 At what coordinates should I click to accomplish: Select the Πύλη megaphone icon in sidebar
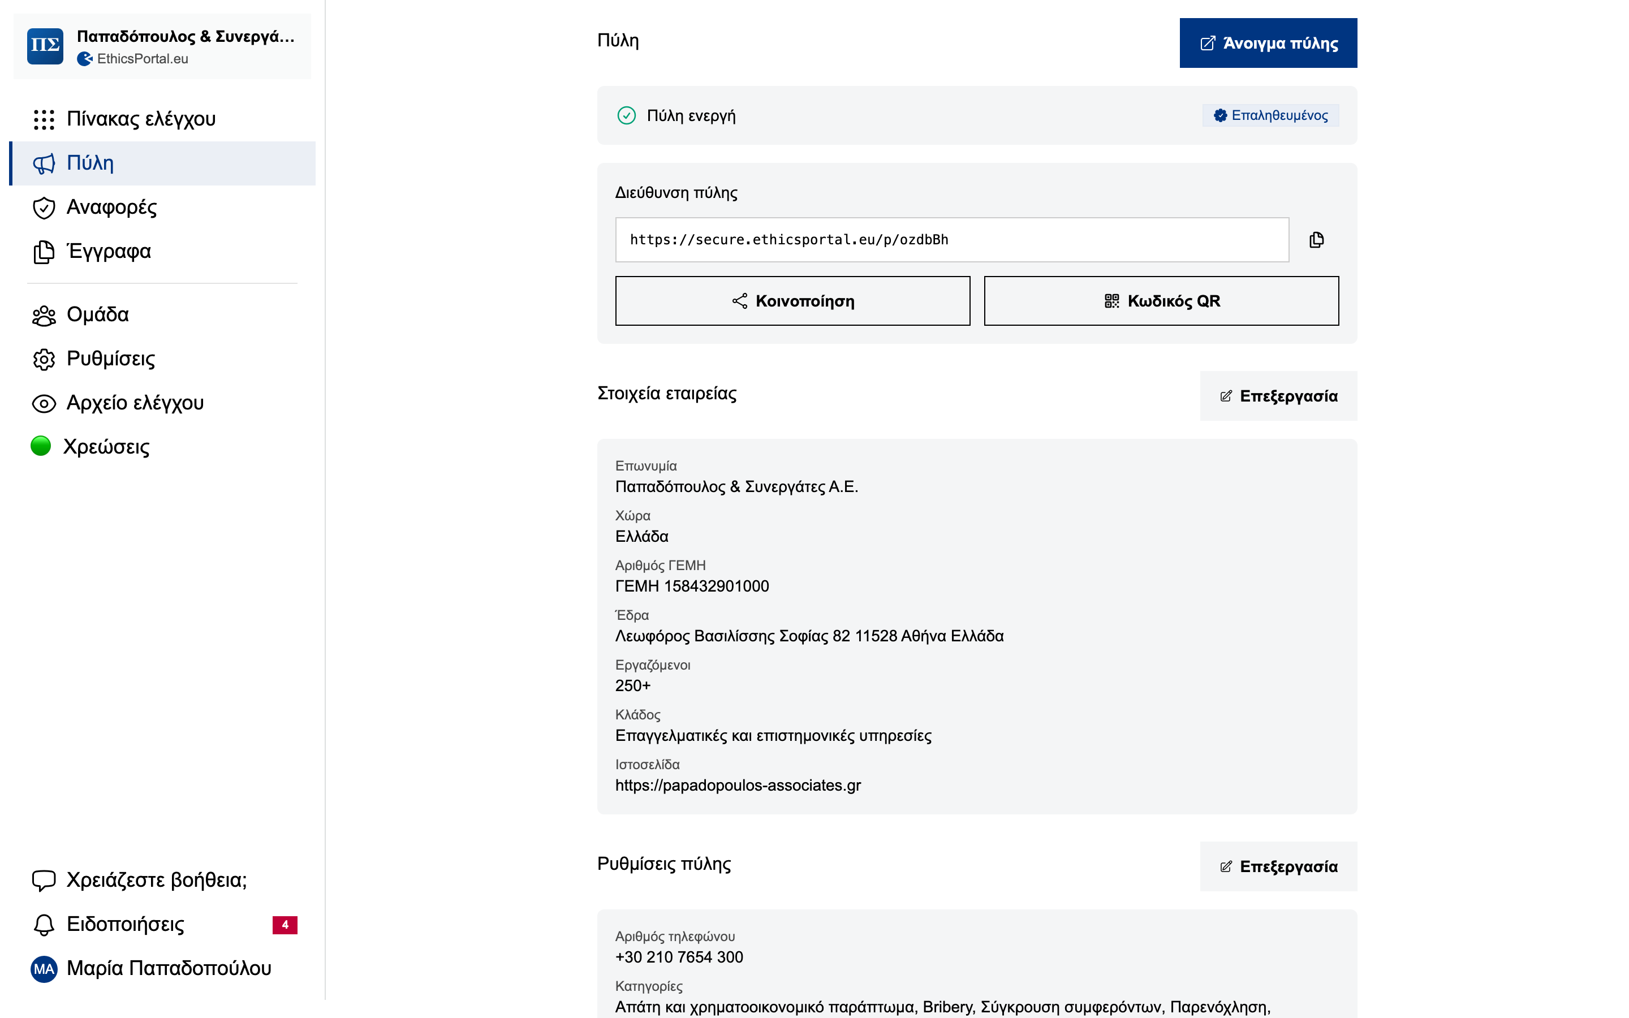pos(43,163)
